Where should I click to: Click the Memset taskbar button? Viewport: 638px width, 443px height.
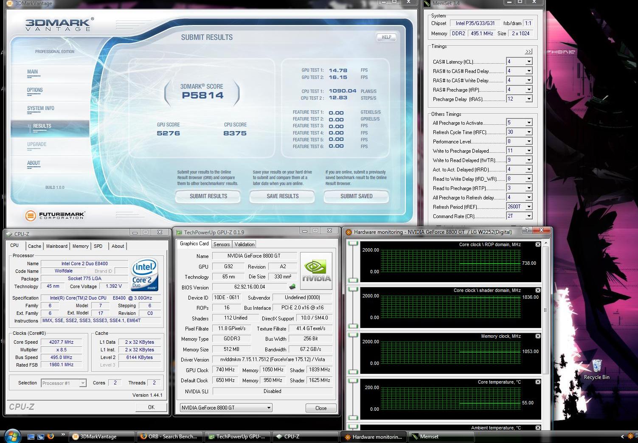(x=440, y=437)
